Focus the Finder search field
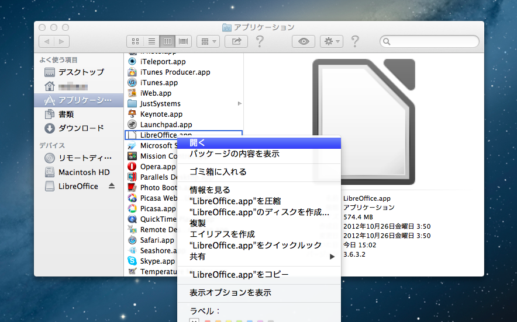Screen dimensions: 517x322 point(429,41)
